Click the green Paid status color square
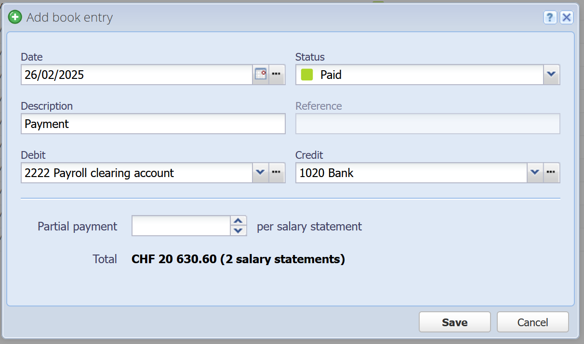The width and height of the screenshot is (584, 344). (307, 75)
